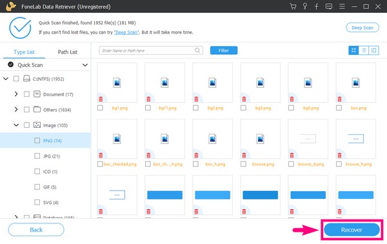The height and width of the screenshot is (244, 387).
Task: Click the C:(NTFS) drive icon
Action: tap(26, 79)
